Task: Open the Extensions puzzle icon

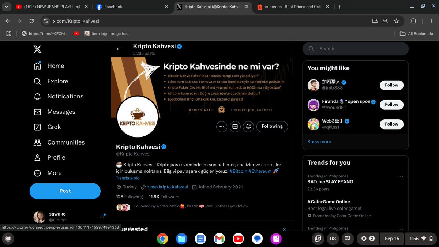Action: coord(413,21)
